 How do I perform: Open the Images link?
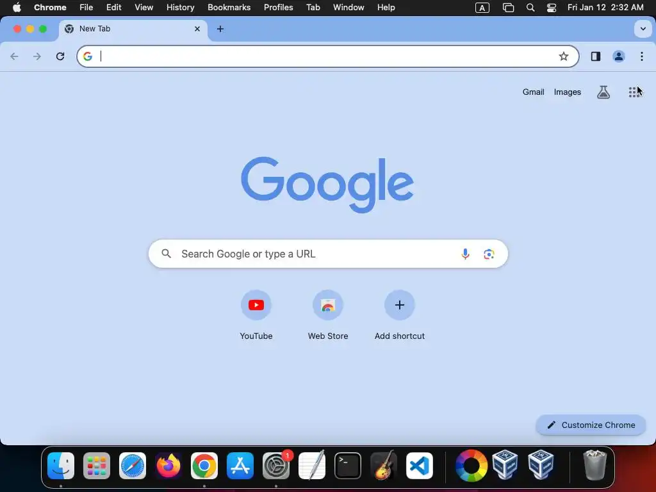568,92
